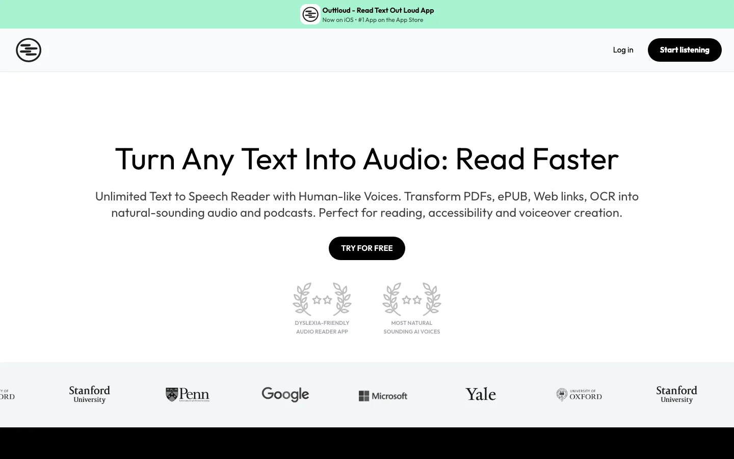Image resolution: width=734 pixels, height=459 pixels.
Task: Click the Outtloud logo in the header
Action: (29, 50)
